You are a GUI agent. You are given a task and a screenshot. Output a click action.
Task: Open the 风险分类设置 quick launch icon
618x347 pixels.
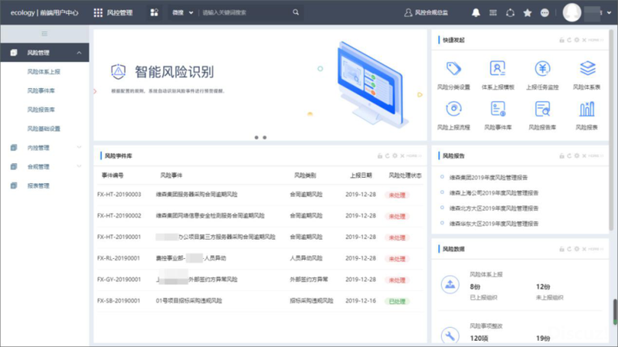pos(453,69)
